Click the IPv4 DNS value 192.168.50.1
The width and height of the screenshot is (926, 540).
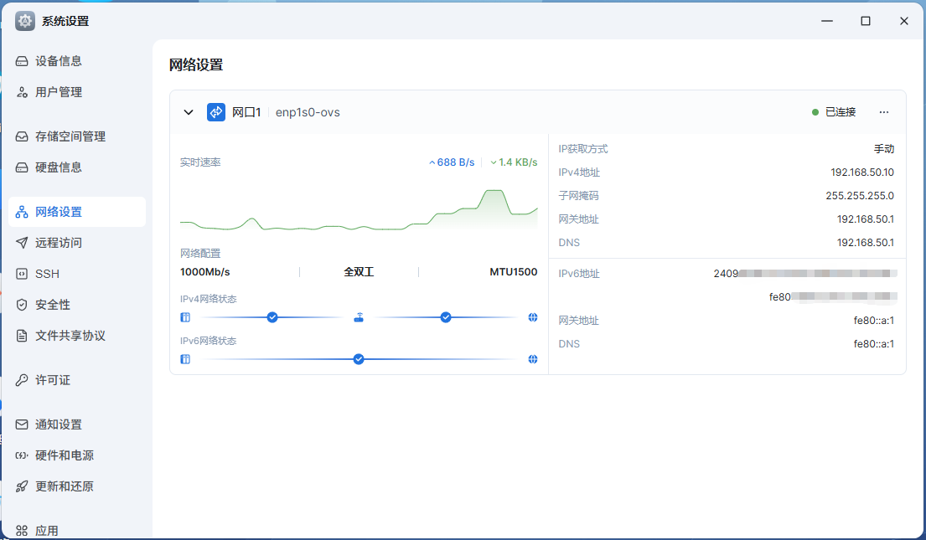coord(865,243)
